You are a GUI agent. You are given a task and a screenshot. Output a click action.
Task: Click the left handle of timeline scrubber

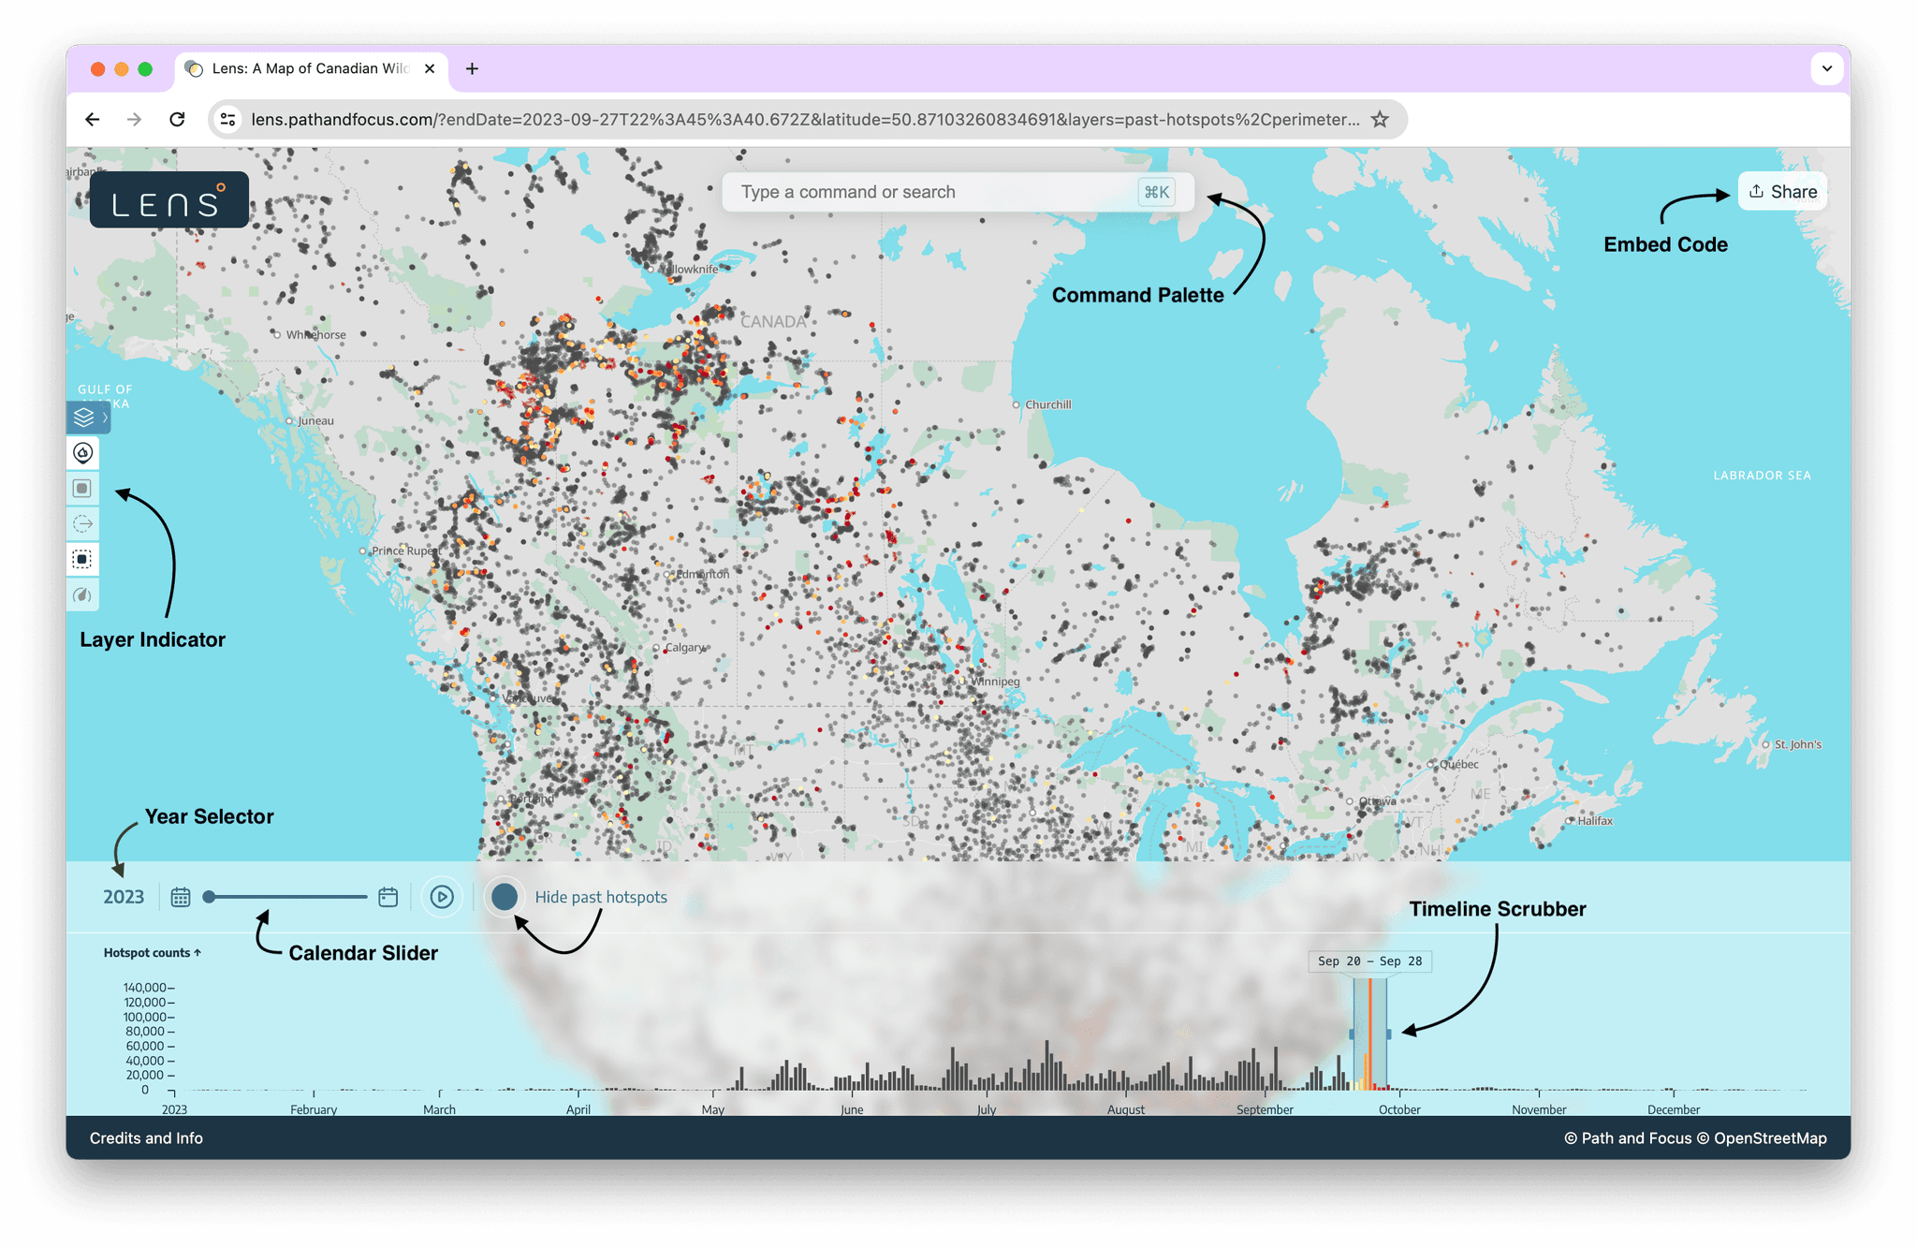(x=1352, y=1034)
